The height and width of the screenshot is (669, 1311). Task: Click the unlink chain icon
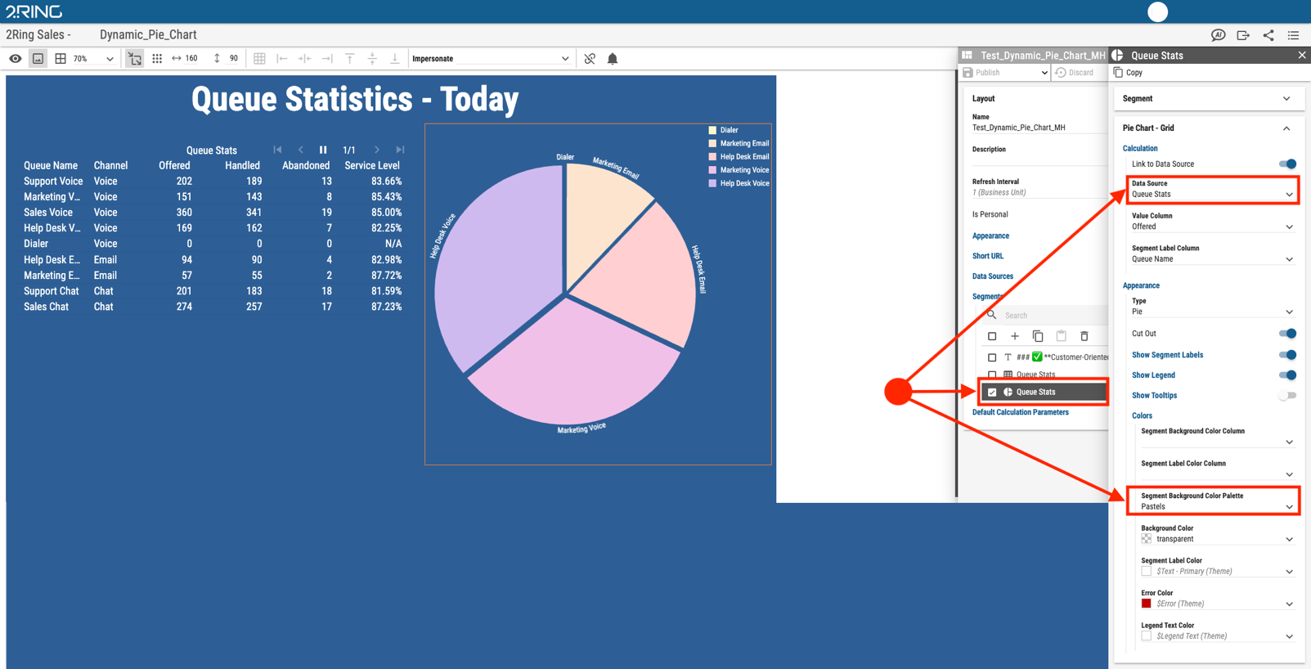pyautogui.click(x=590, y=59)
